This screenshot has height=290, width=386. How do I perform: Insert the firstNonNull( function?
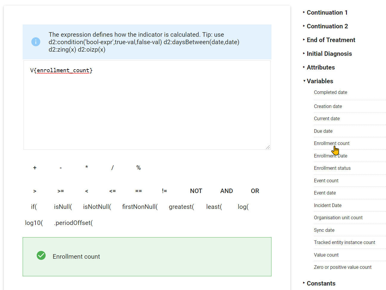(140, 207)
